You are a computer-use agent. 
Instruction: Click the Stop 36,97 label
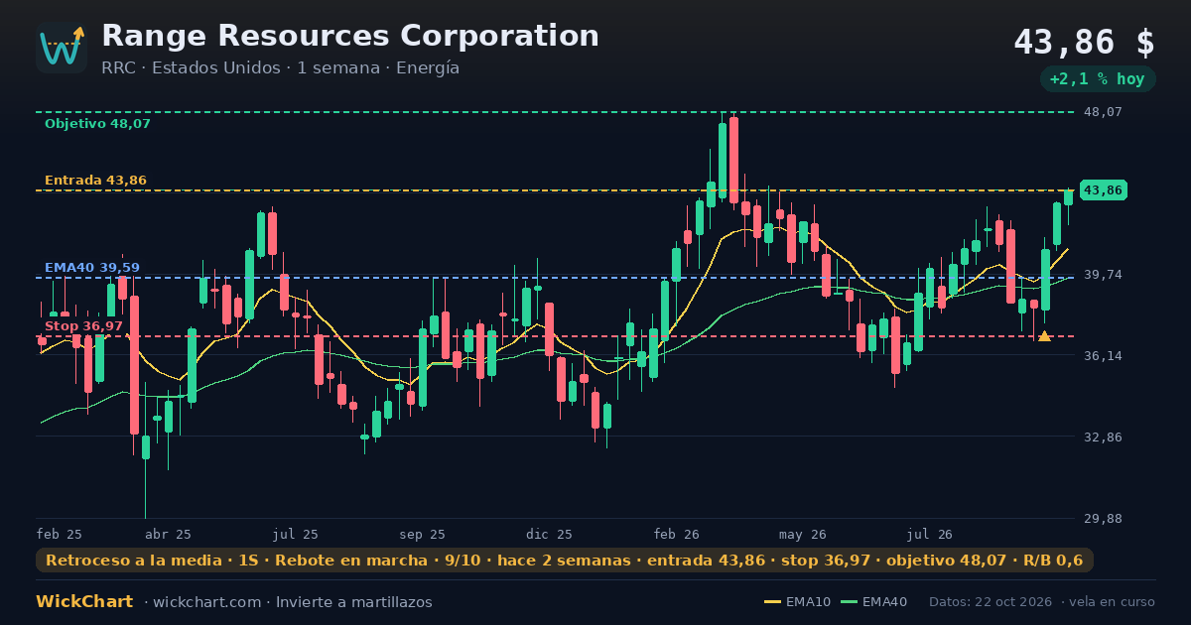83,326
